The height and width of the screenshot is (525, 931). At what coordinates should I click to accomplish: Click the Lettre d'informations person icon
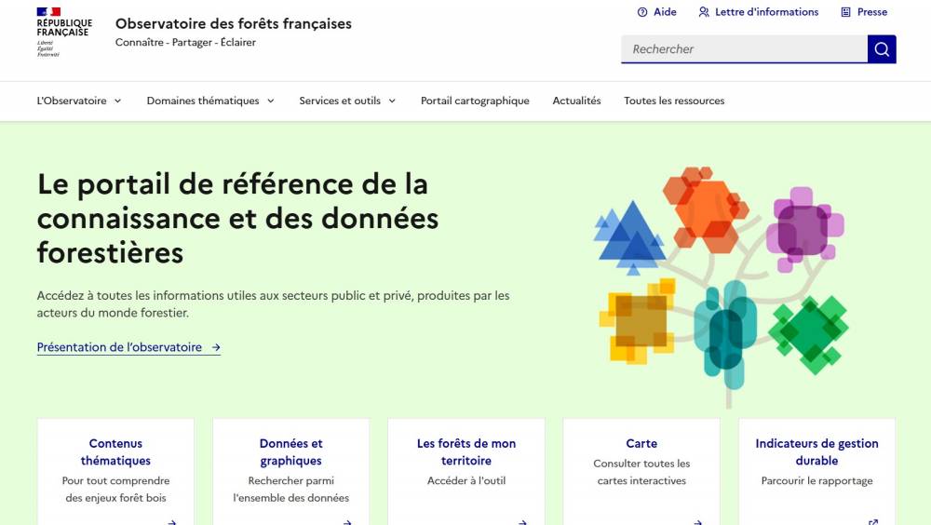coord(704,12)
